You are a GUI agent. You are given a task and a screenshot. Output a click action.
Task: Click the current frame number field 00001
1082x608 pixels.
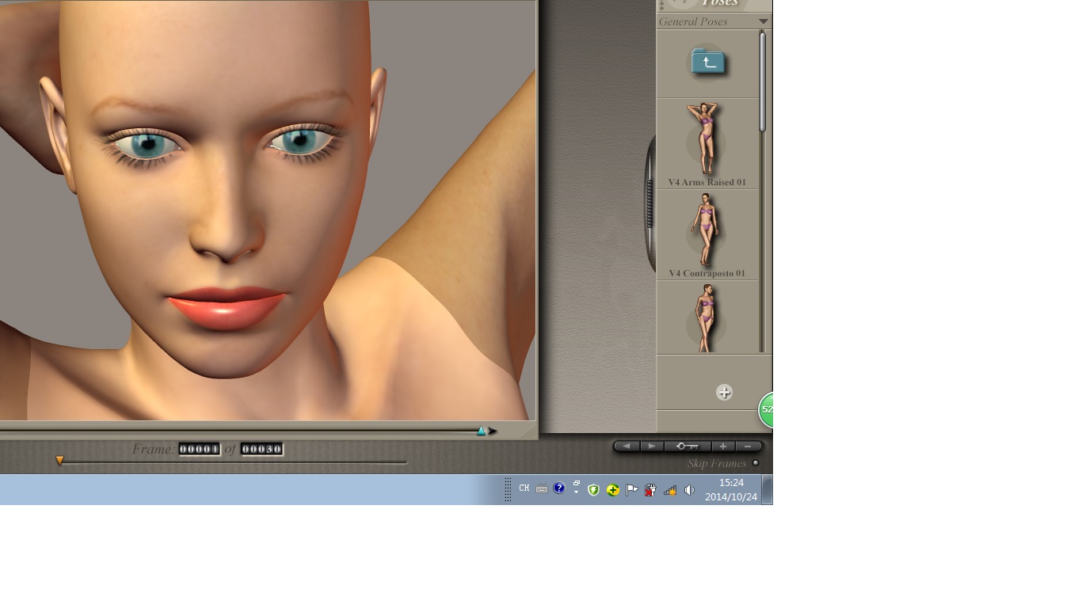[x=199, y=449]
